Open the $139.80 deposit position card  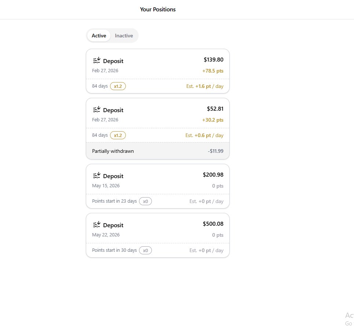pos(158,71)
